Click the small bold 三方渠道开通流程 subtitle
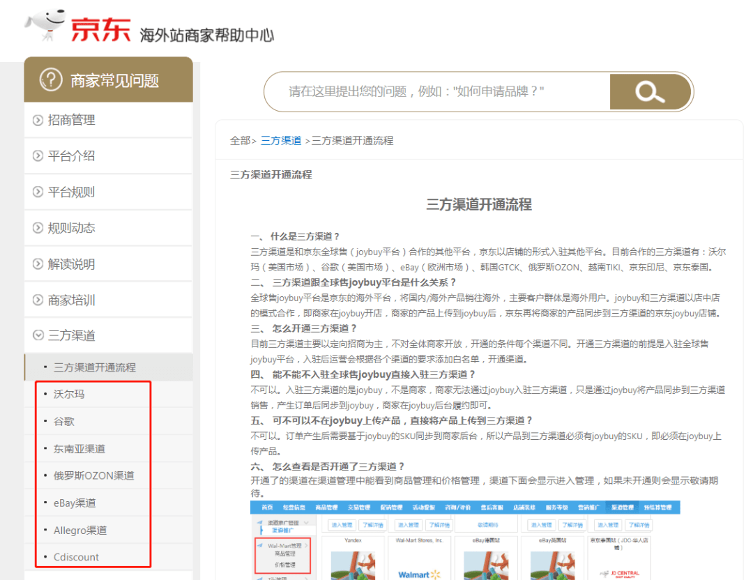753x580 pixels. click(x=271, y=175)
